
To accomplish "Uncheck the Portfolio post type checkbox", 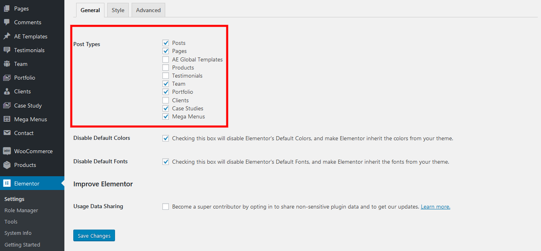I will [x=166, y=92].
